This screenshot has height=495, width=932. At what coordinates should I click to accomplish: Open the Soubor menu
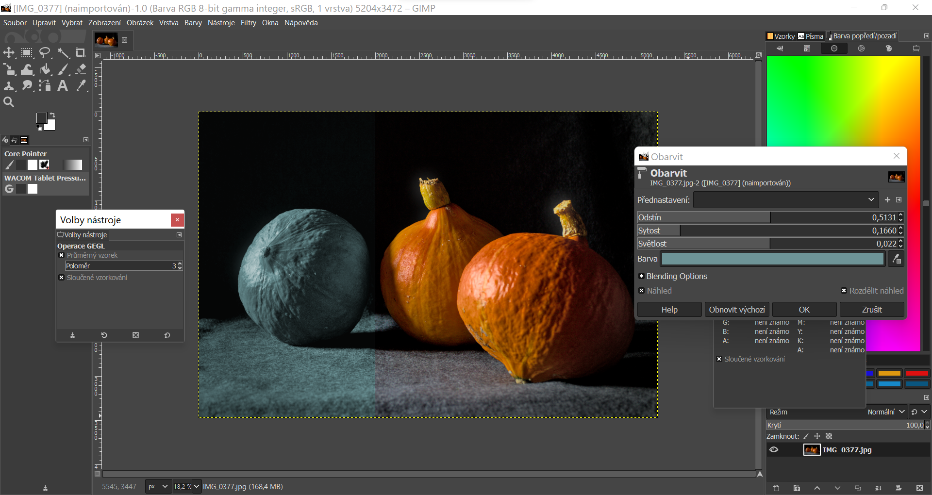[15, 23]
